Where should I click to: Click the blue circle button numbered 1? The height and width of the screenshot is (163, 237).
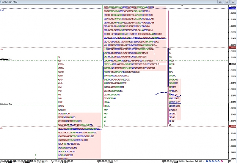(x=207, y=161)
